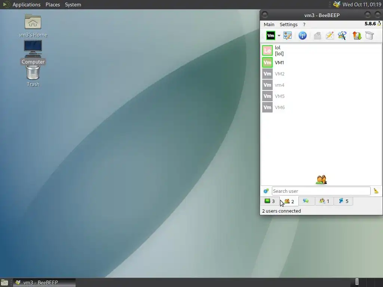Click the grey avatar of VM2
The width and height of the screenshot is (383, 287).
(x=267, y=74)
